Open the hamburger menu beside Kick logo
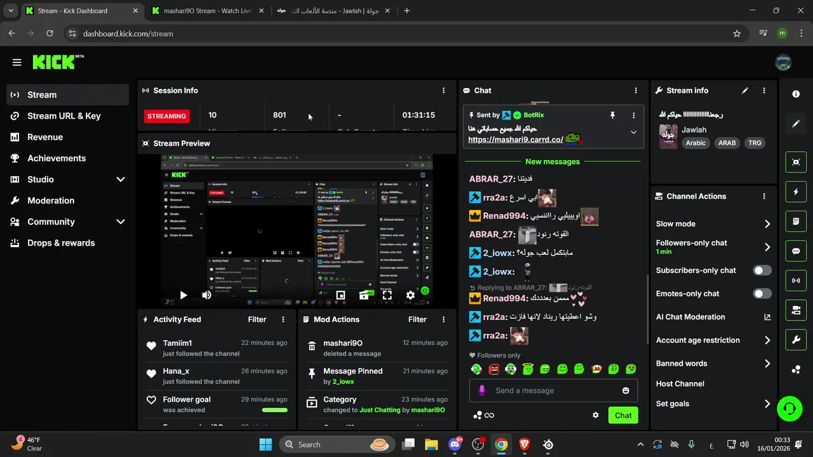 [x=17, y=62]
